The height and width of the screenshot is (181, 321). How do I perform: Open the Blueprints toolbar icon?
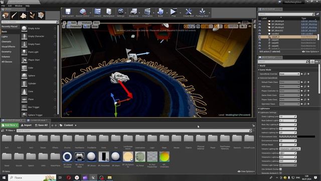tap(133, 12)
